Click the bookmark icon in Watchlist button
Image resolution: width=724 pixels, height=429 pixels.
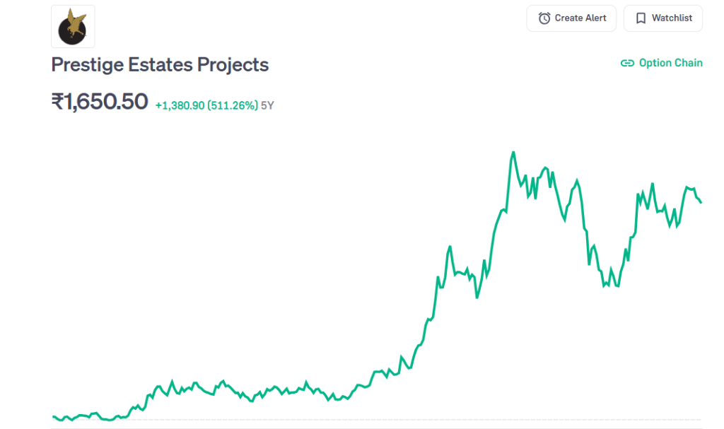641,18
